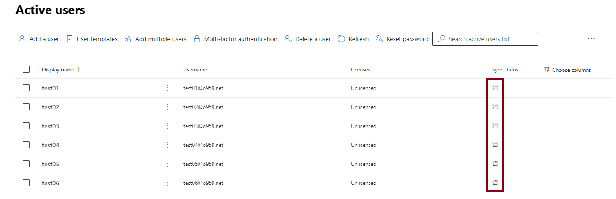This screenshot has height=199, width=616.
Task: Check the box for test05
Action: pos(26,164)
